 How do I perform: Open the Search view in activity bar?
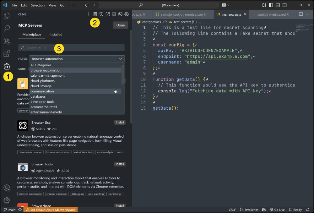pyautogui.click(x=7, y=28)
